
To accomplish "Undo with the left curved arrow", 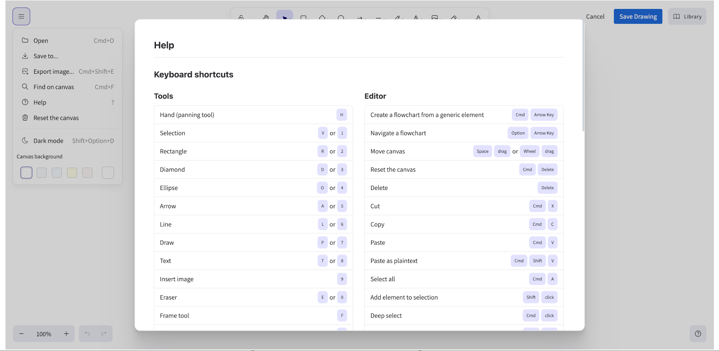I will point(88,334).
